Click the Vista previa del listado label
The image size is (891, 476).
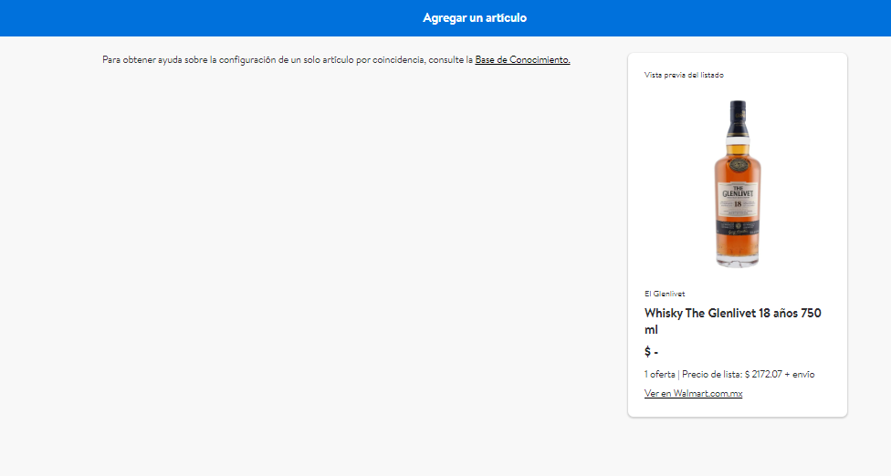point(684,75)
